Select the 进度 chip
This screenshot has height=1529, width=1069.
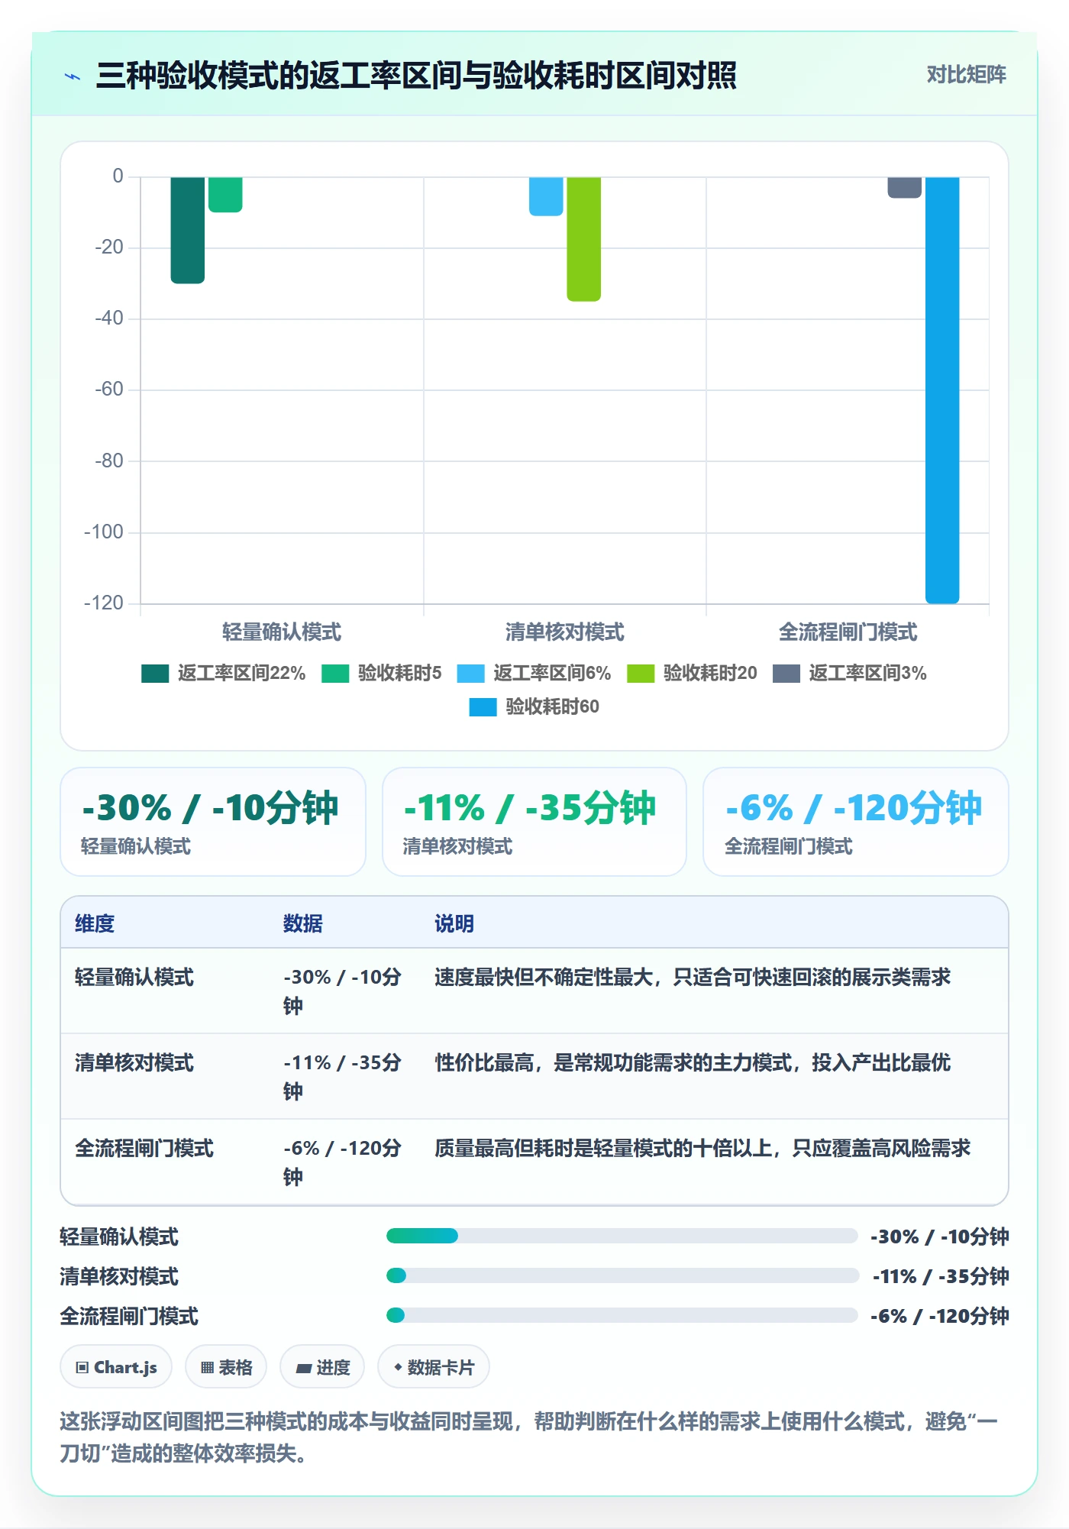point(322,1367)
